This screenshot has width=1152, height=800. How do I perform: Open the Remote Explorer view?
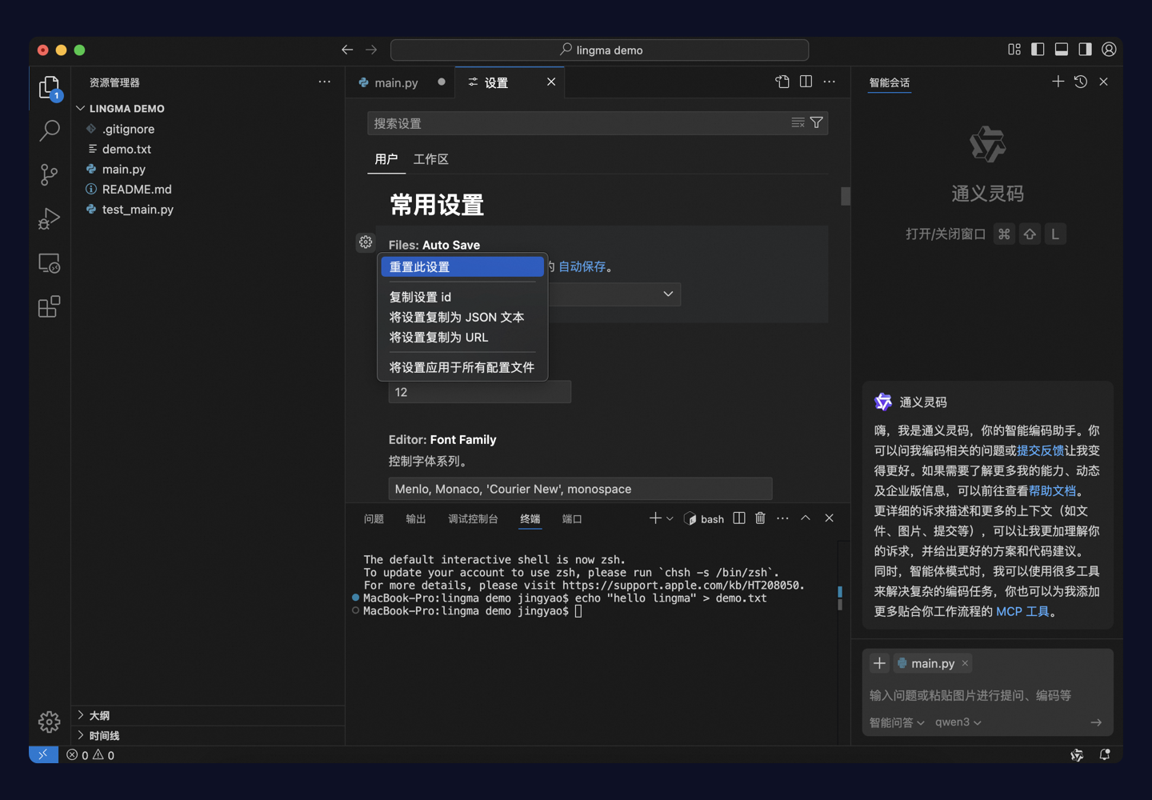tap(50, 263)
